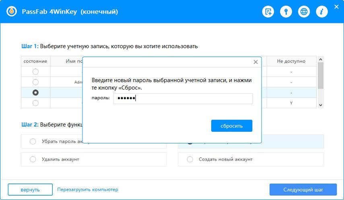Click the Следующий шаг button
344x200 pixels.
pyautogui.click(x=303, y=190)
